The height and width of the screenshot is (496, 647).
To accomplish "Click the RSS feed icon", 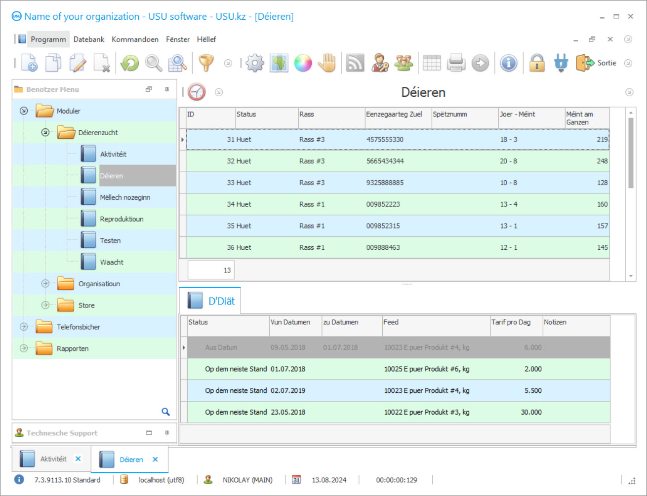I will (x=355, y=63).
